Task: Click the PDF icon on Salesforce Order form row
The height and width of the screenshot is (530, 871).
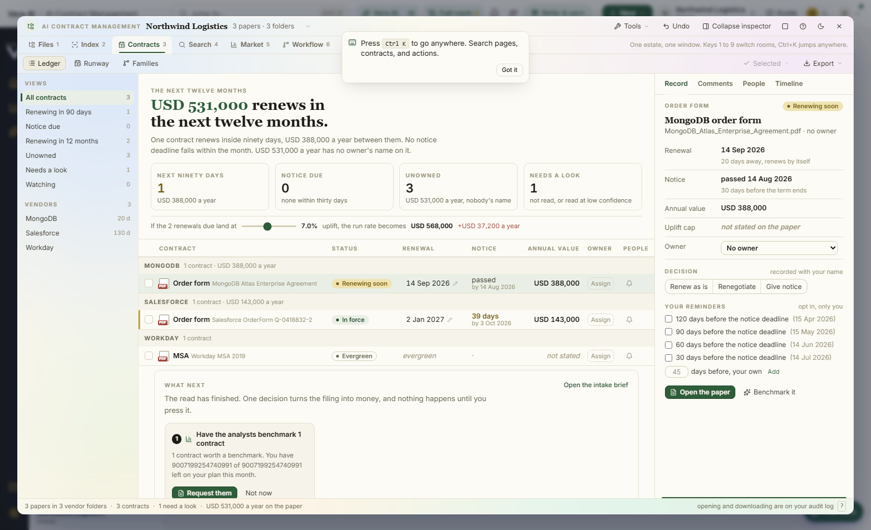Action: (164, 320)
